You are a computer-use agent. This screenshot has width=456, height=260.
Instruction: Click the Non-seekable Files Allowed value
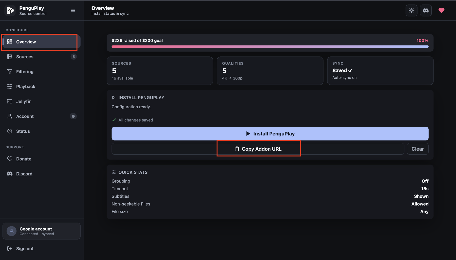pyautogui.click(x=420, y=204)
